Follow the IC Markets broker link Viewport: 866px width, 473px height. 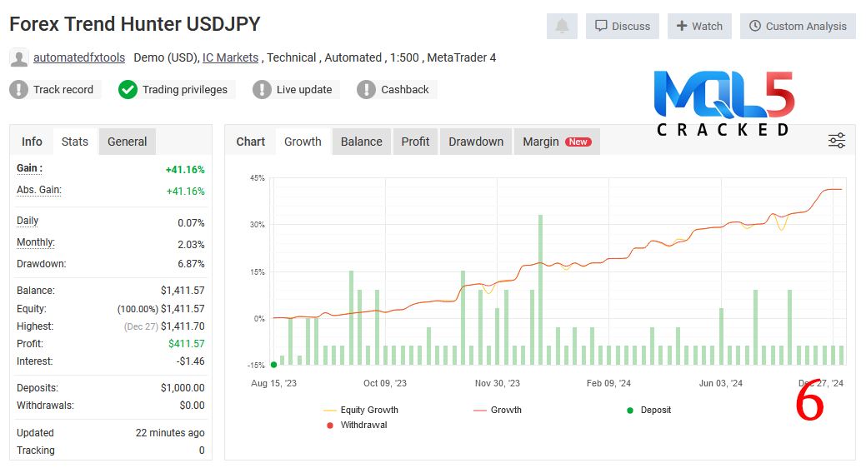point(230,57)
